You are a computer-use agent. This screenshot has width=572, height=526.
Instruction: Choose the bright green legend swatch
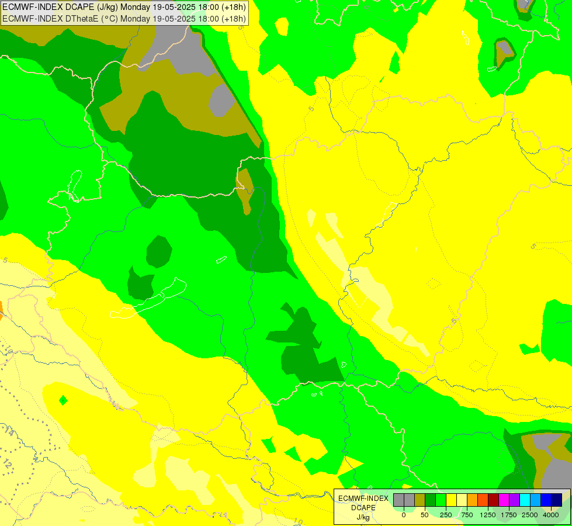click(441, 500)
